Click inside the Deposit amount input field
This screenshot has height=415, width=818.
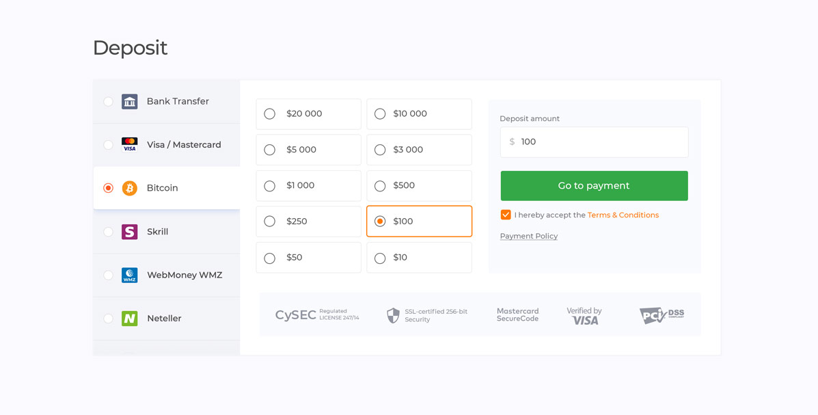pos(594,142)
